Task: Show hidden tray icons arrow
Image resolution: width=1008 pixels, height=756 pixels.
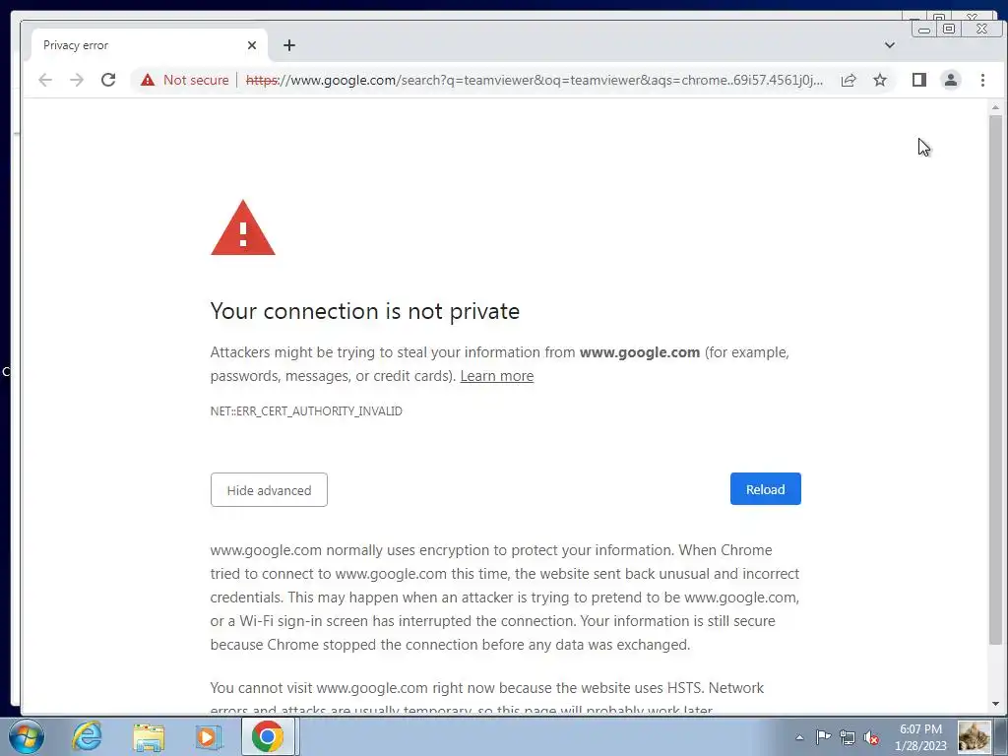Action: (x=799, y=738)
